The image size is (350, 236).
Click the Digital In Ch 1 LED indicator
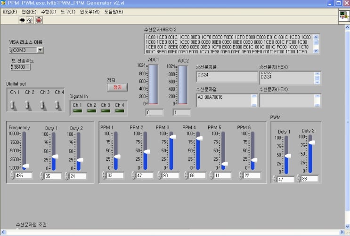(x=77, y=111)
